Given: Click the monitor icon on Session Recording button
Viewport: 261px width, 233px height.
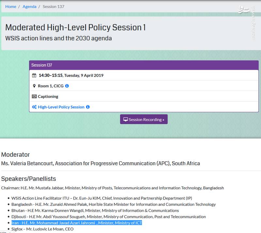Looking at the screenshot, I should point(126,119).
